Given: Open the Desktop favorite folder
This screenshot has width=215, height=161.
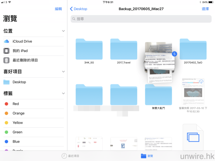Looking at the screenshot, I should click(19, 82).
